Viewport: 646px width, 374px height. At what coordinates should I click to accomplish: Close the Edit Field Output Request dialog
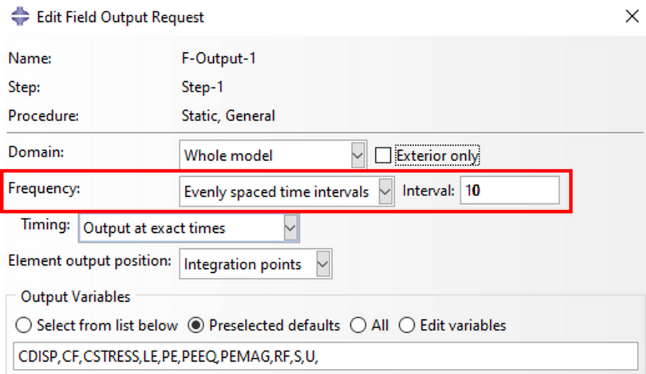tap(632, 17)
